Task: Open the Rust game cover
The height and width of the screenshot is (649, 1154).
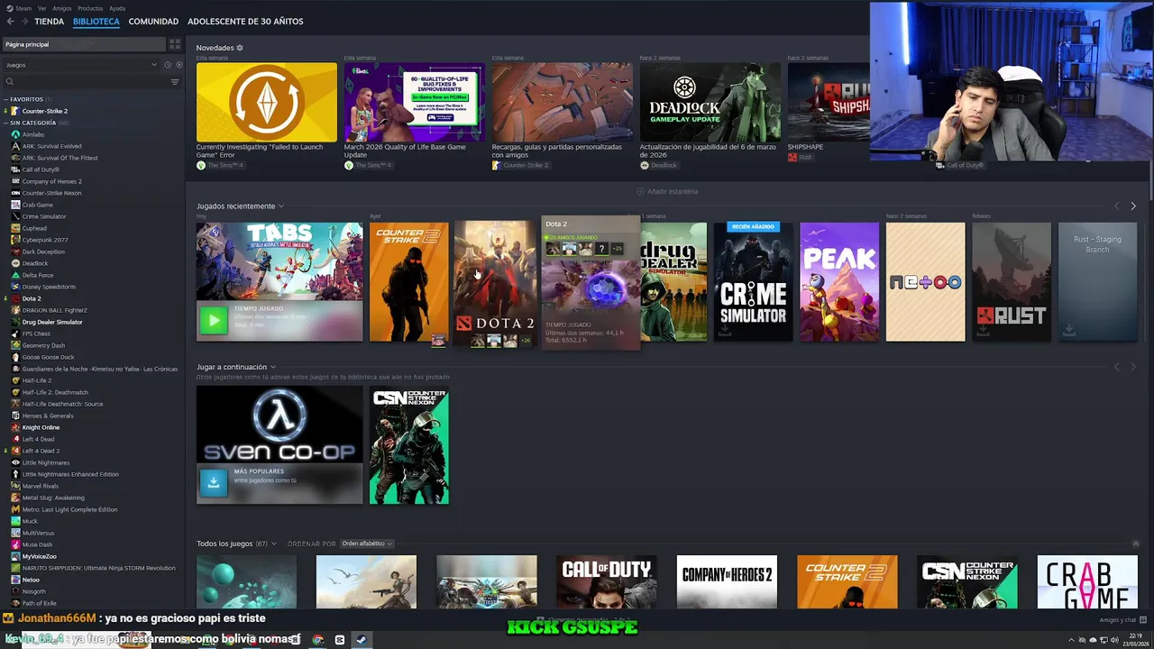Action: click(1012, 282)
